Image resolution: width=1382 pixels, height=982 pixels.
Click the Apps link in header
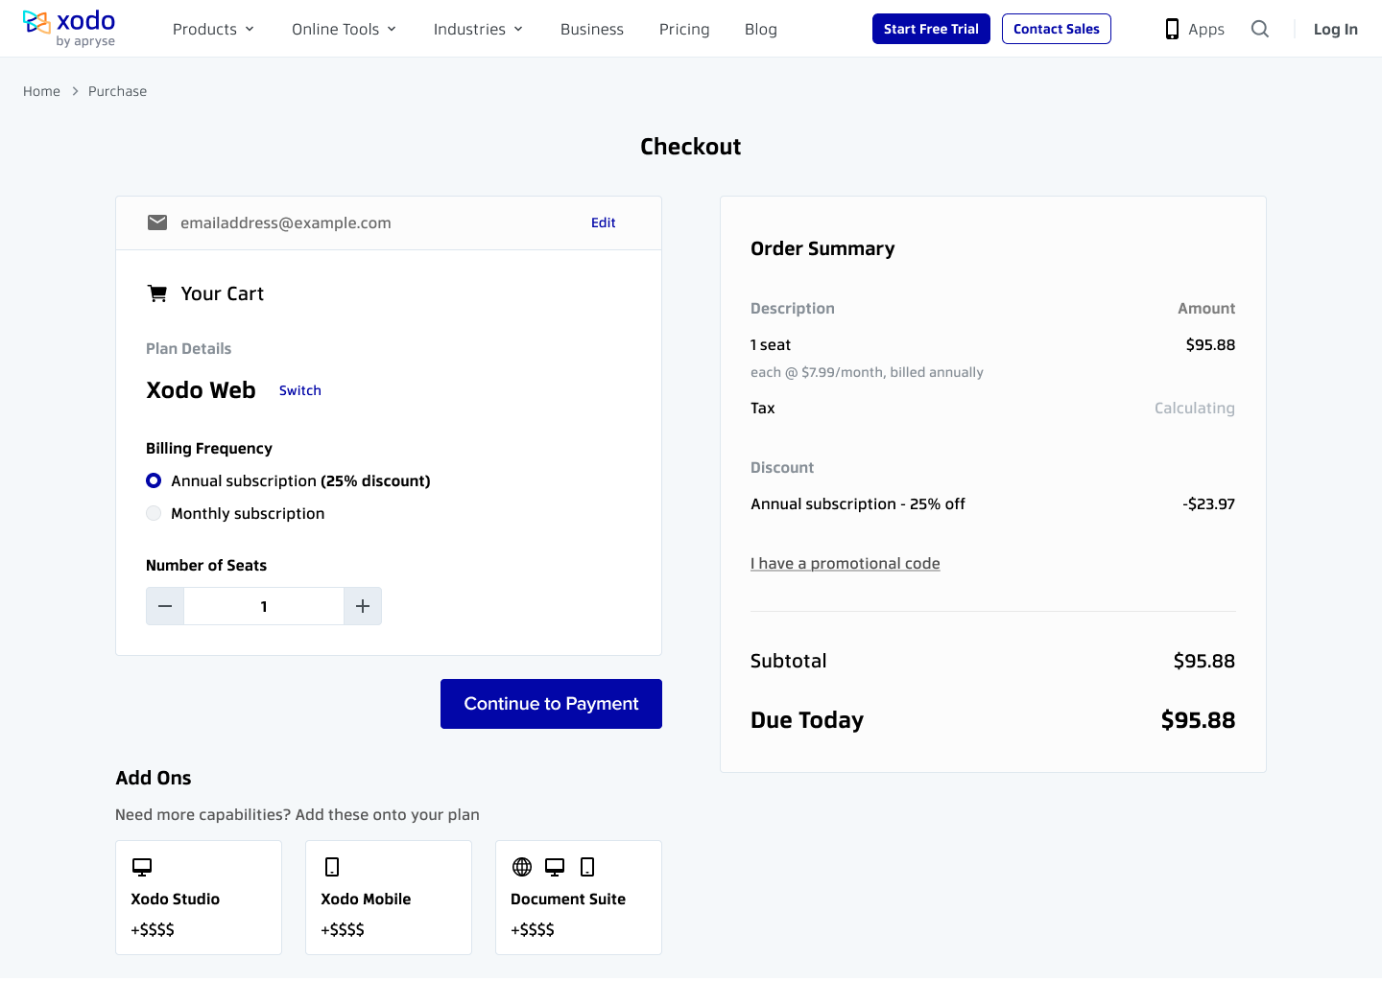pos(1206,29)
